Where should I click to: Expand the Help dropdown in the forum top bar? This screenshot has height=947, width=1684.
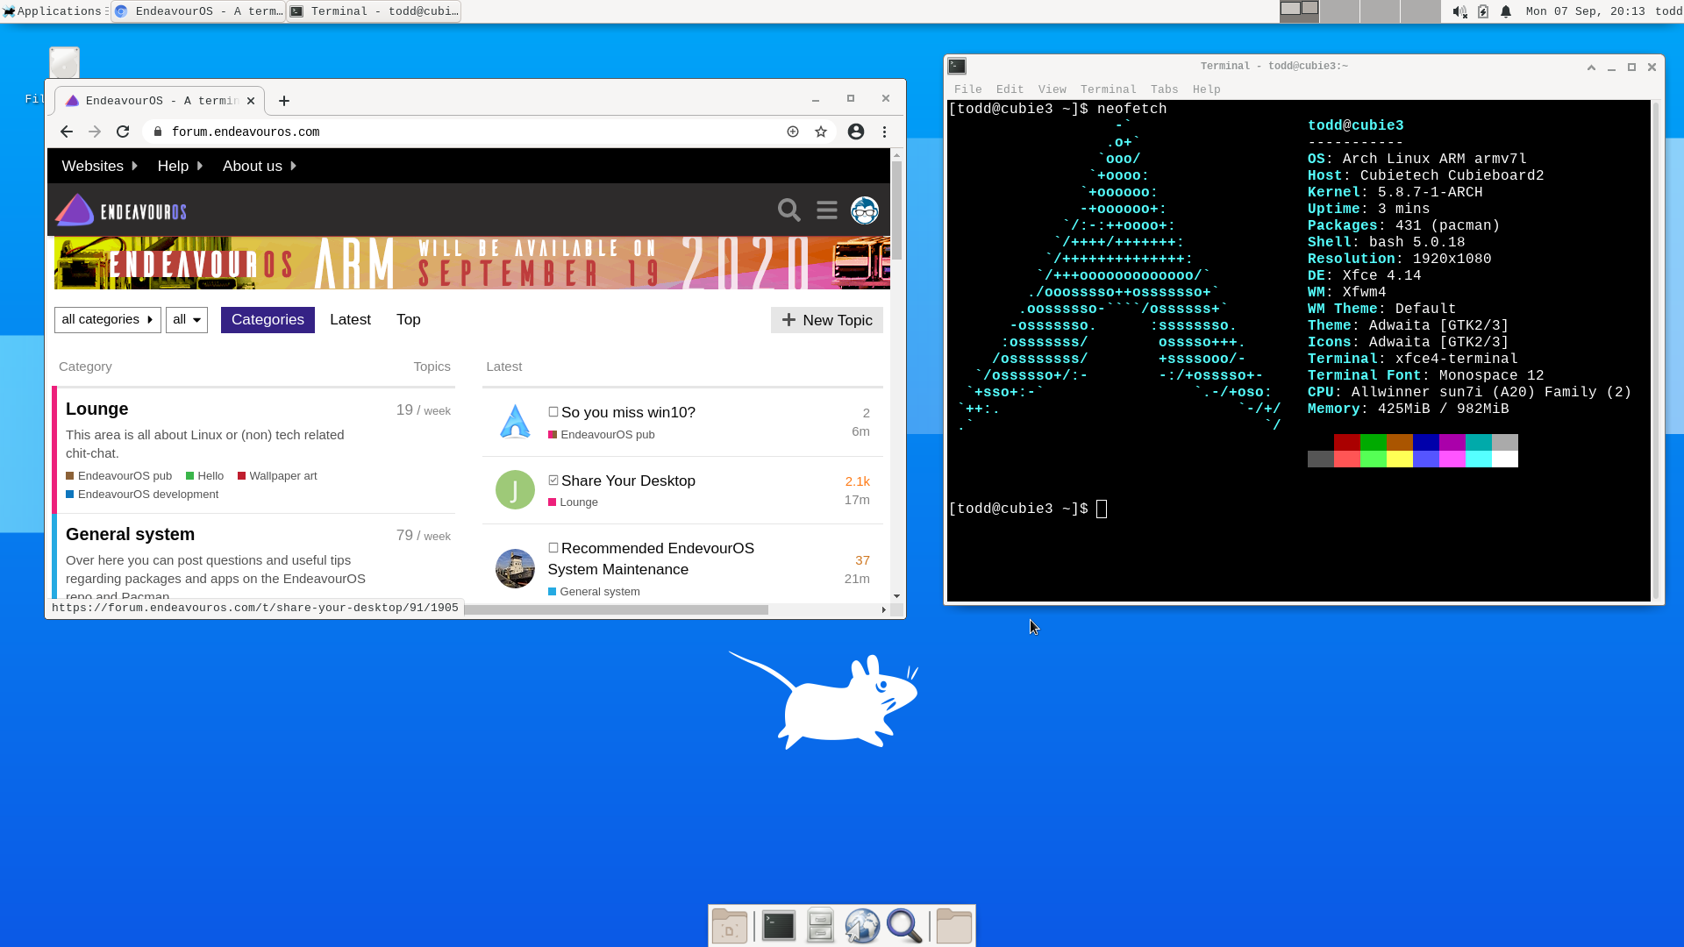pos(180,166)
